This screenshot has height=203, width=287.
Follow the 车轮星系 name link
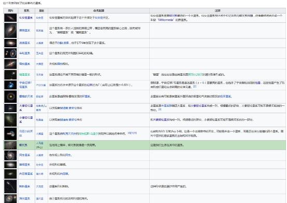[x=24, y=53]
